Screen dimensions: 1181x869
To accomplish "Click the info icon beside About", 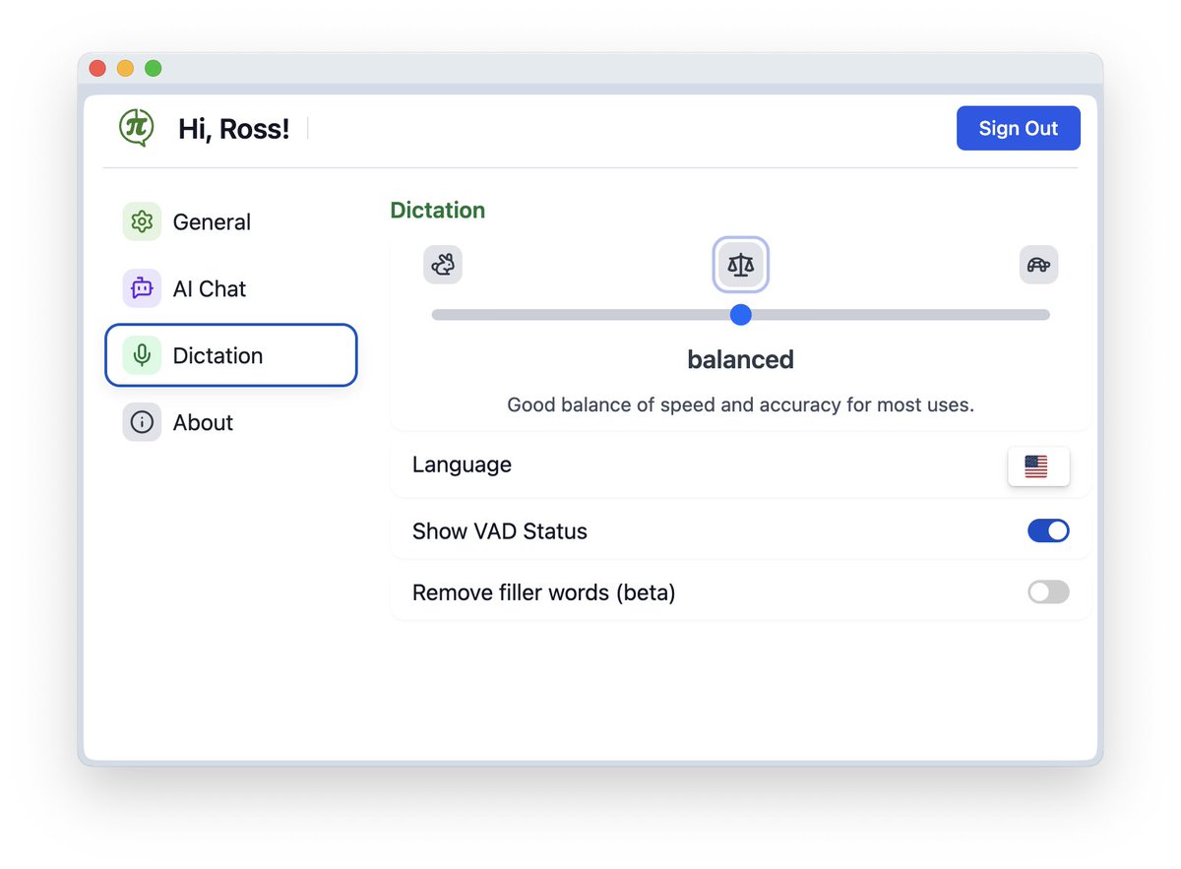I will pos(142,422).
